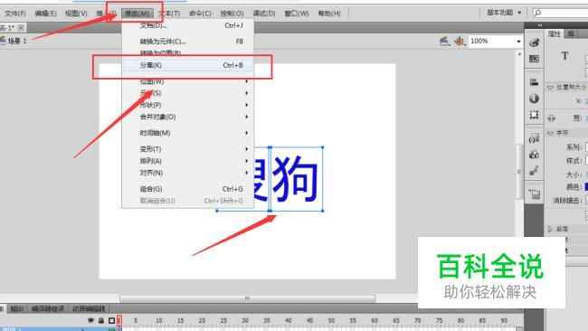
Task: Select the 狗 character on the stage
Action: point(296,179)
